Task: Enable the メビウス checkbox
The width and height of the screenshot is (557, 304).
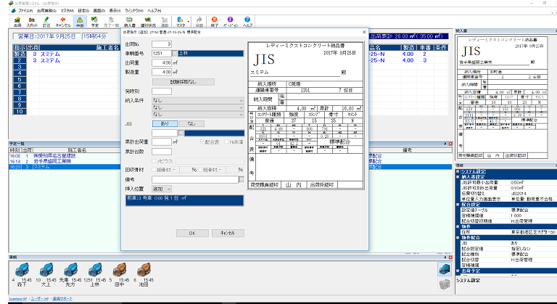Action: pyautogui.click(x=154, y=161)
